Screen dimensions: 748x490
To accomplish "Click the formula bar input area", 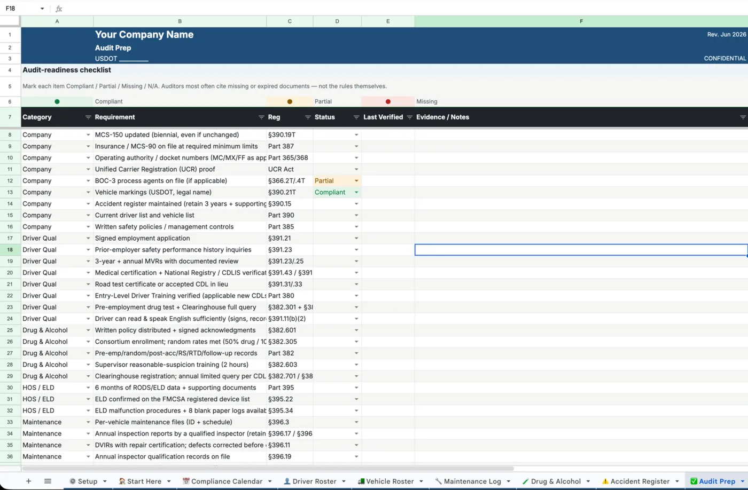I will [x=406, y=9].
